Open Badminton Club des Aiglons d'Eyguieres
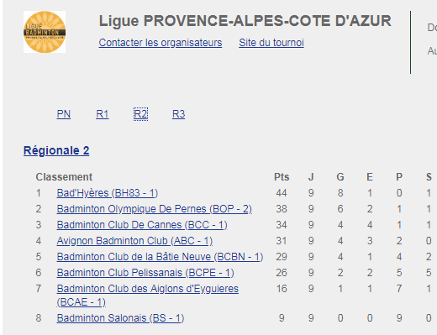The image size is (437, 335). pos(148,296)
